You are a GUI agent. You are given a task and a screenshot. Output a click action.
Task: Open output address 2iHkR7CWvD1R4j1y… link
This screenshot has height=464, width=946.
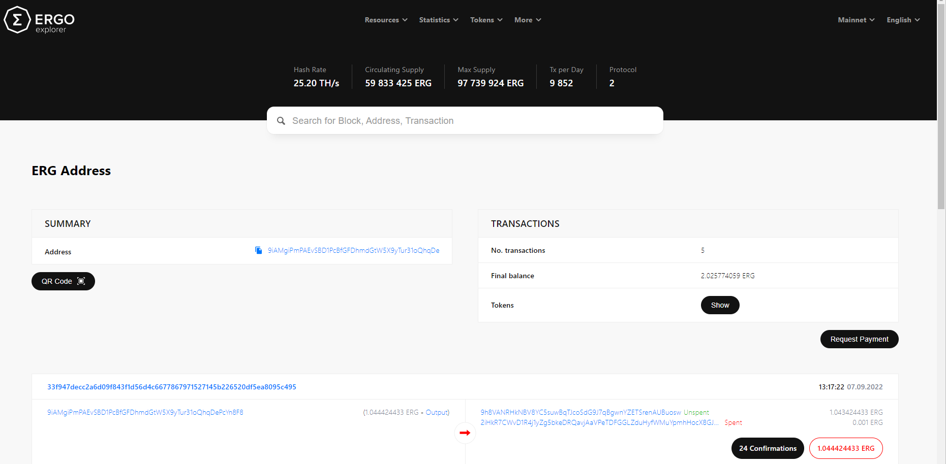click(x=600, y=422)
